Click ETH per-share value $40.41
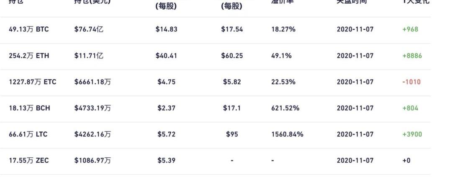 tap(166, 56)
